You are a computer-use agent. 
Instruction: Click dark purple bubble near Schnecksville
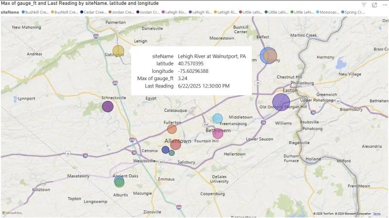point(107,106)
